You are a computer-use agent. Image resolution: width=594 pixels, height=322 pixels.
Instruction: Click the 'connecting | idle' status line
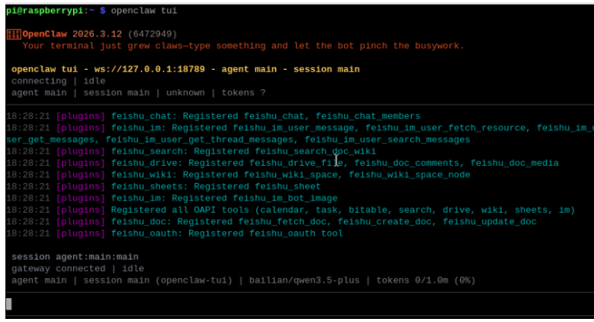point(58,81)
